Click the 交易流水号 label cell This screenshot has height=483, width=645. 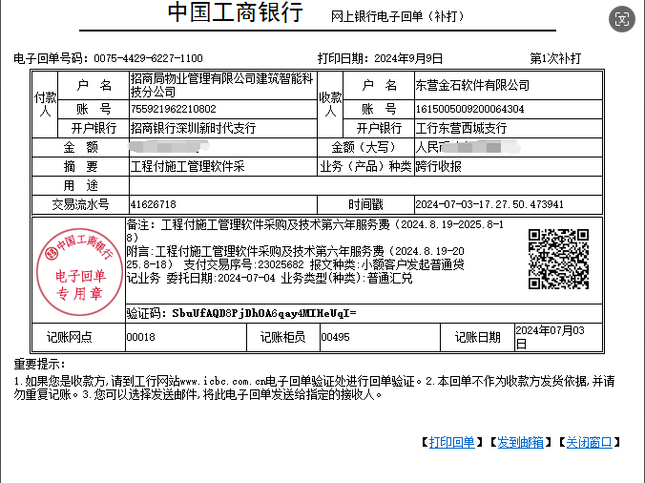coord(80,204)
